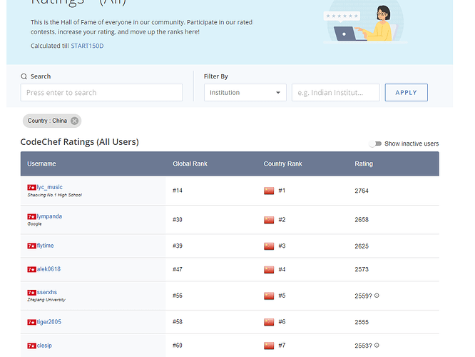475x357 pixels.
Task: Open flytime user profile
Action: [x=45, y=246]
